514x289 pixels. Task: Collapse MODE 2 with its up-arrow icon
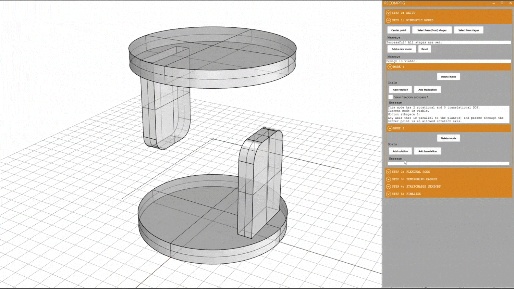point(390,128)
